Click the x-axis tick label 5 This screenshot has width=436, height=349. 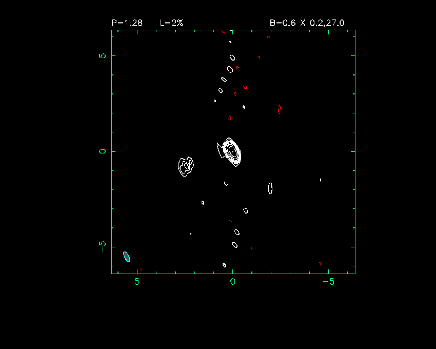pyautogui.click(x=137, y=282)
